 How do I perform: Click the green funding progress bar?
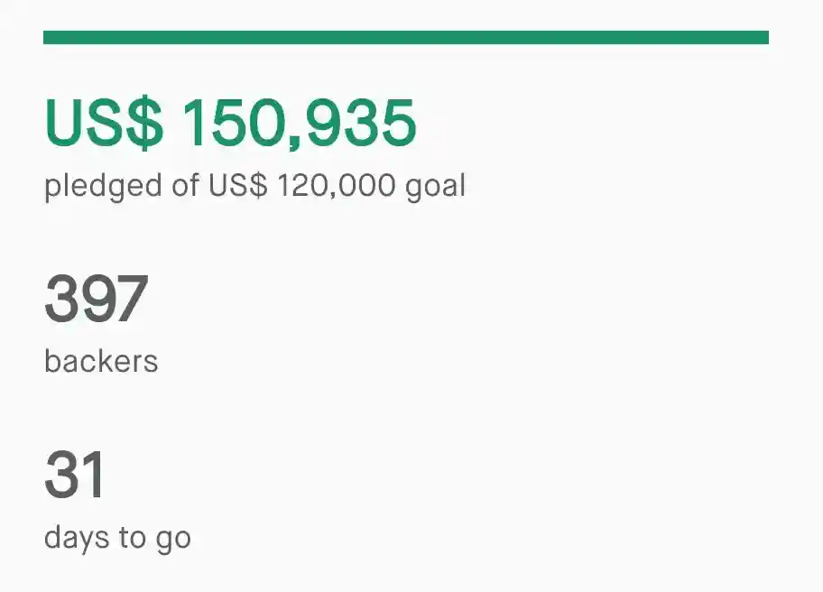tap(406, 37)
